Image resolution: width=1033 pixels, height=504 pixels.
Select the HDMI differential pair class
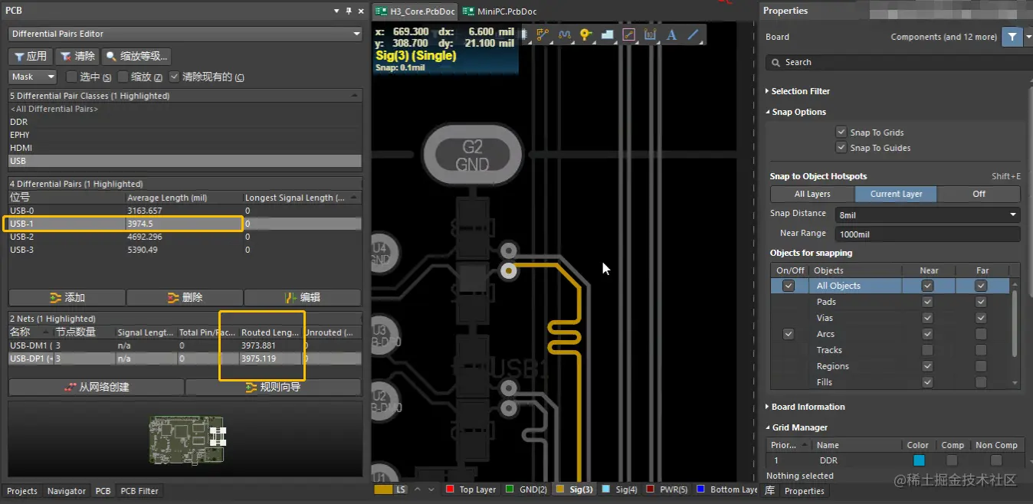tap(185, 148)
